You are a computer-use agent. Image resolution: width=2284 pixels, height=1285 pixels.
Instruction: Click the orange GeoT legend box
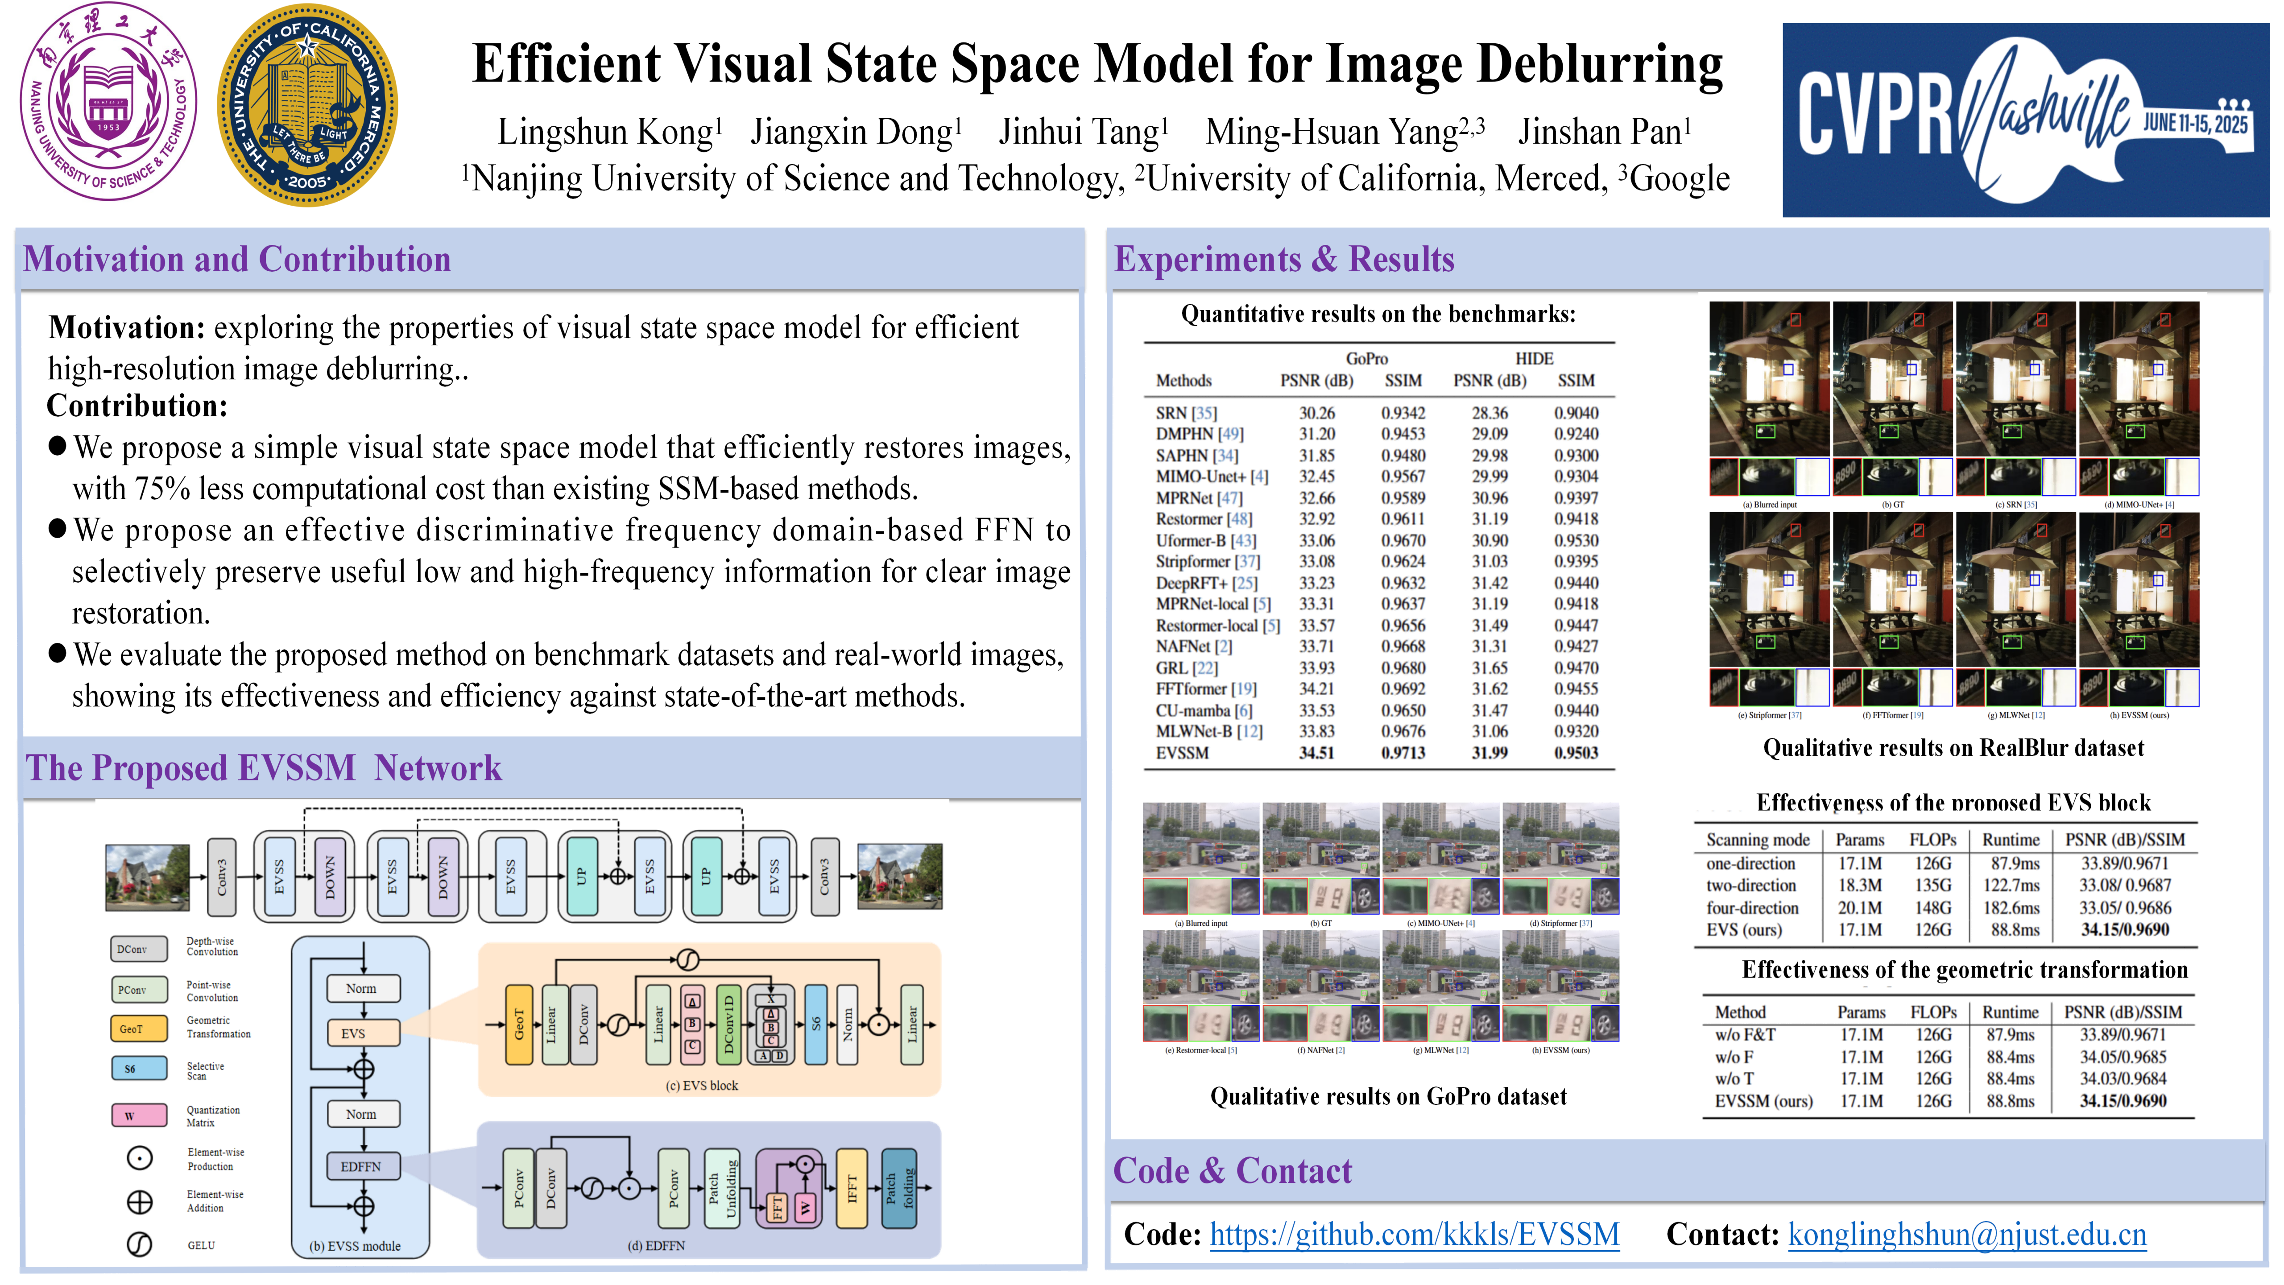tap(138, 1029)
